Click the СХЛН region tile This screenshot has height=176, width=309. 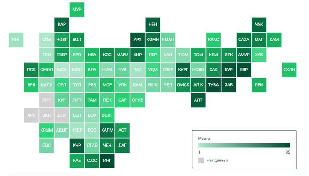(x=289, y=70)
